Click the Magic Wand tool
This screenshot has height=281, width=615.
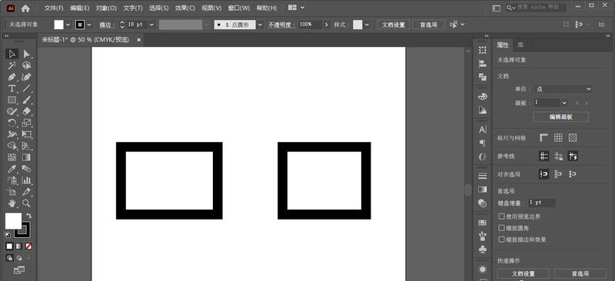coord(12,65)
